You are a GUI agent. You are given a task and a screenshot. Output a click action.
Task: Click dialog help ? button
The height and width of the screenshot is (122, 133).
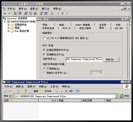point(123,19)
